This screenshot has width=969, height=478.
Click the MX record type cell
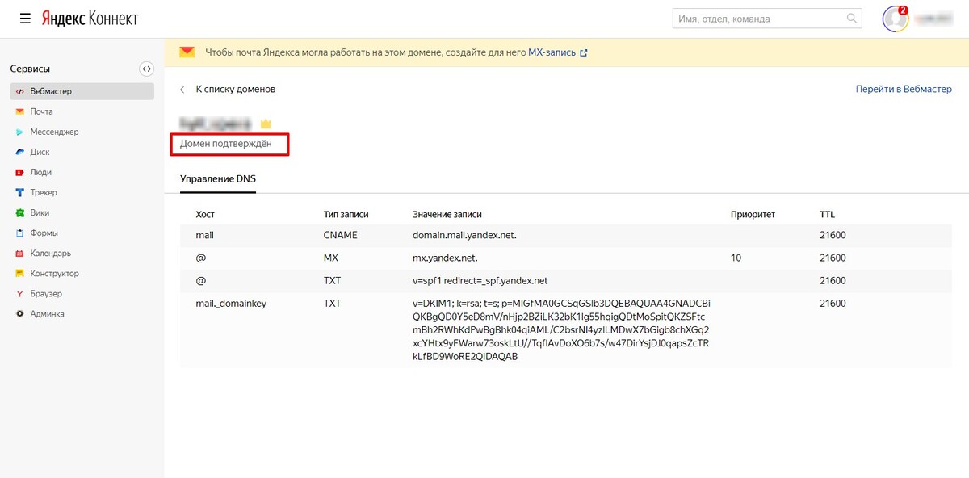tap(333, 258)
